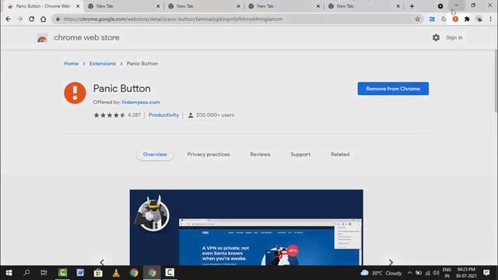Open the browser home page
Screen dimensions: 498x280
[44, 19]
